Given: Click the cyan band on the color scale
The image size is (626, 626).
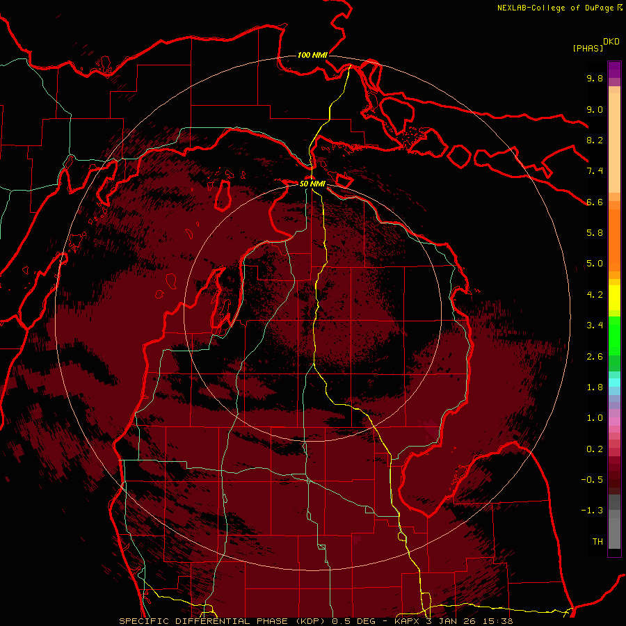Looking at the screenshot, I should coord(614,383).
